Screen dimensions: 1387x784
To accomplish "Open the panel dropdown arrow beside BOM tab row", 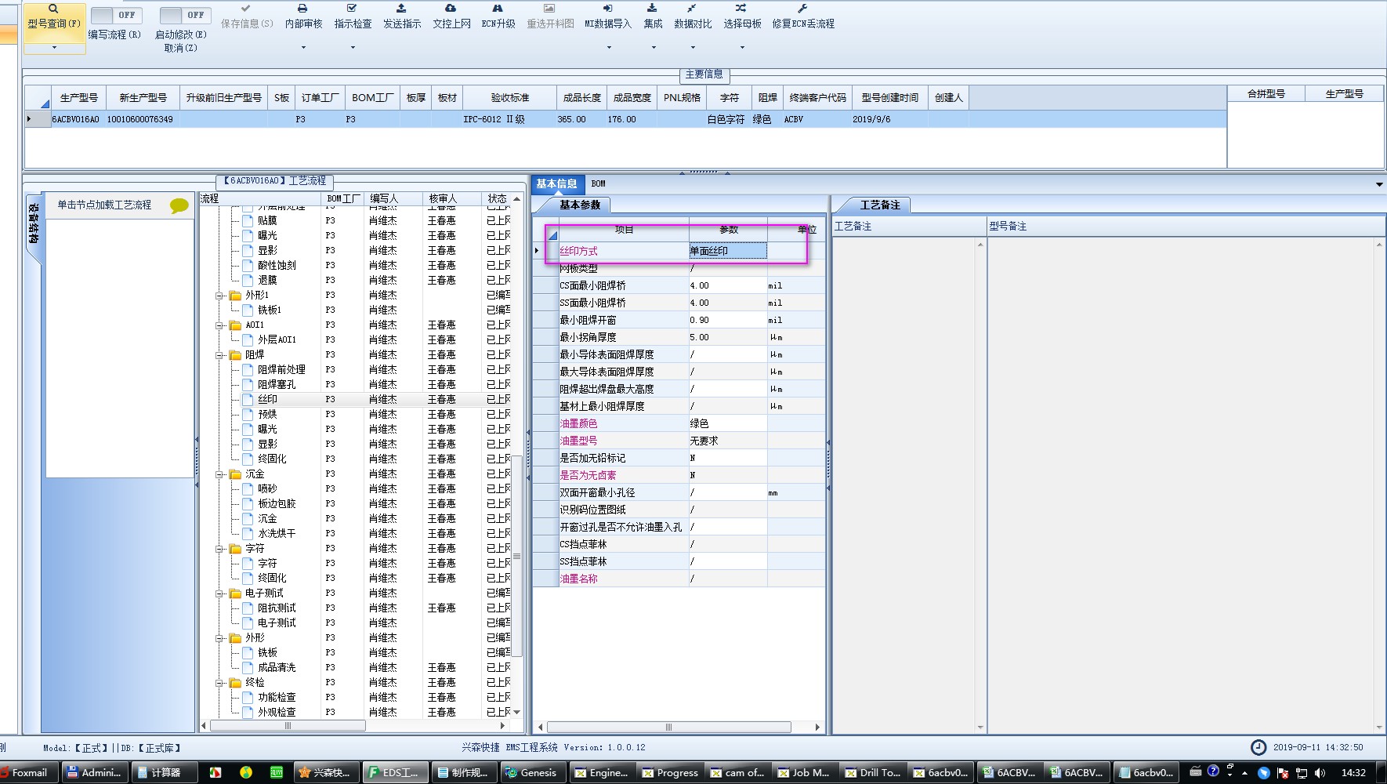I will point(1378,184).
